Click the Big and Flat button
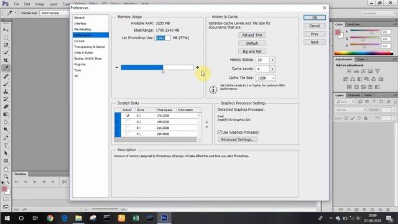The image size is (398, 224). point(252,52)
